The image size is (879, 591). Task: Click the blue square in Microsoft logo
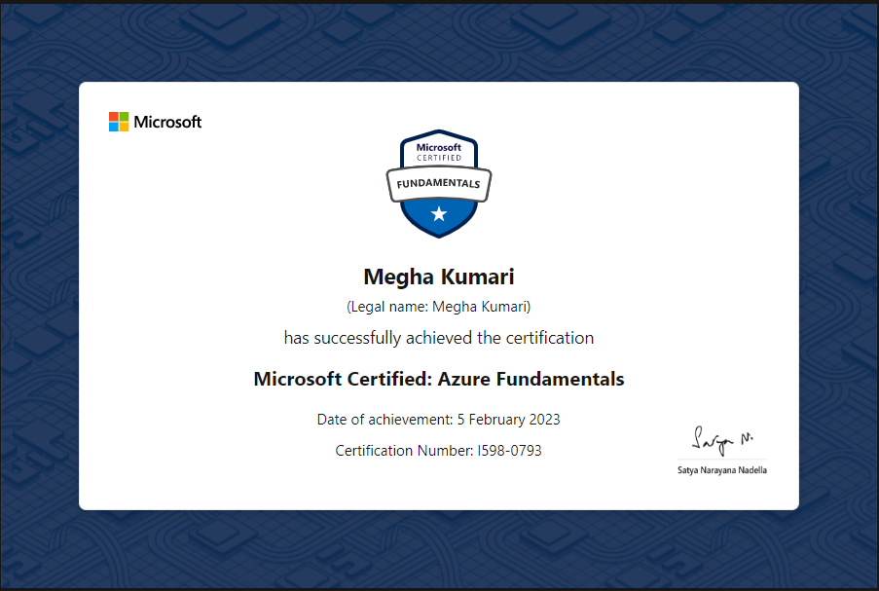tap(114, 128)
